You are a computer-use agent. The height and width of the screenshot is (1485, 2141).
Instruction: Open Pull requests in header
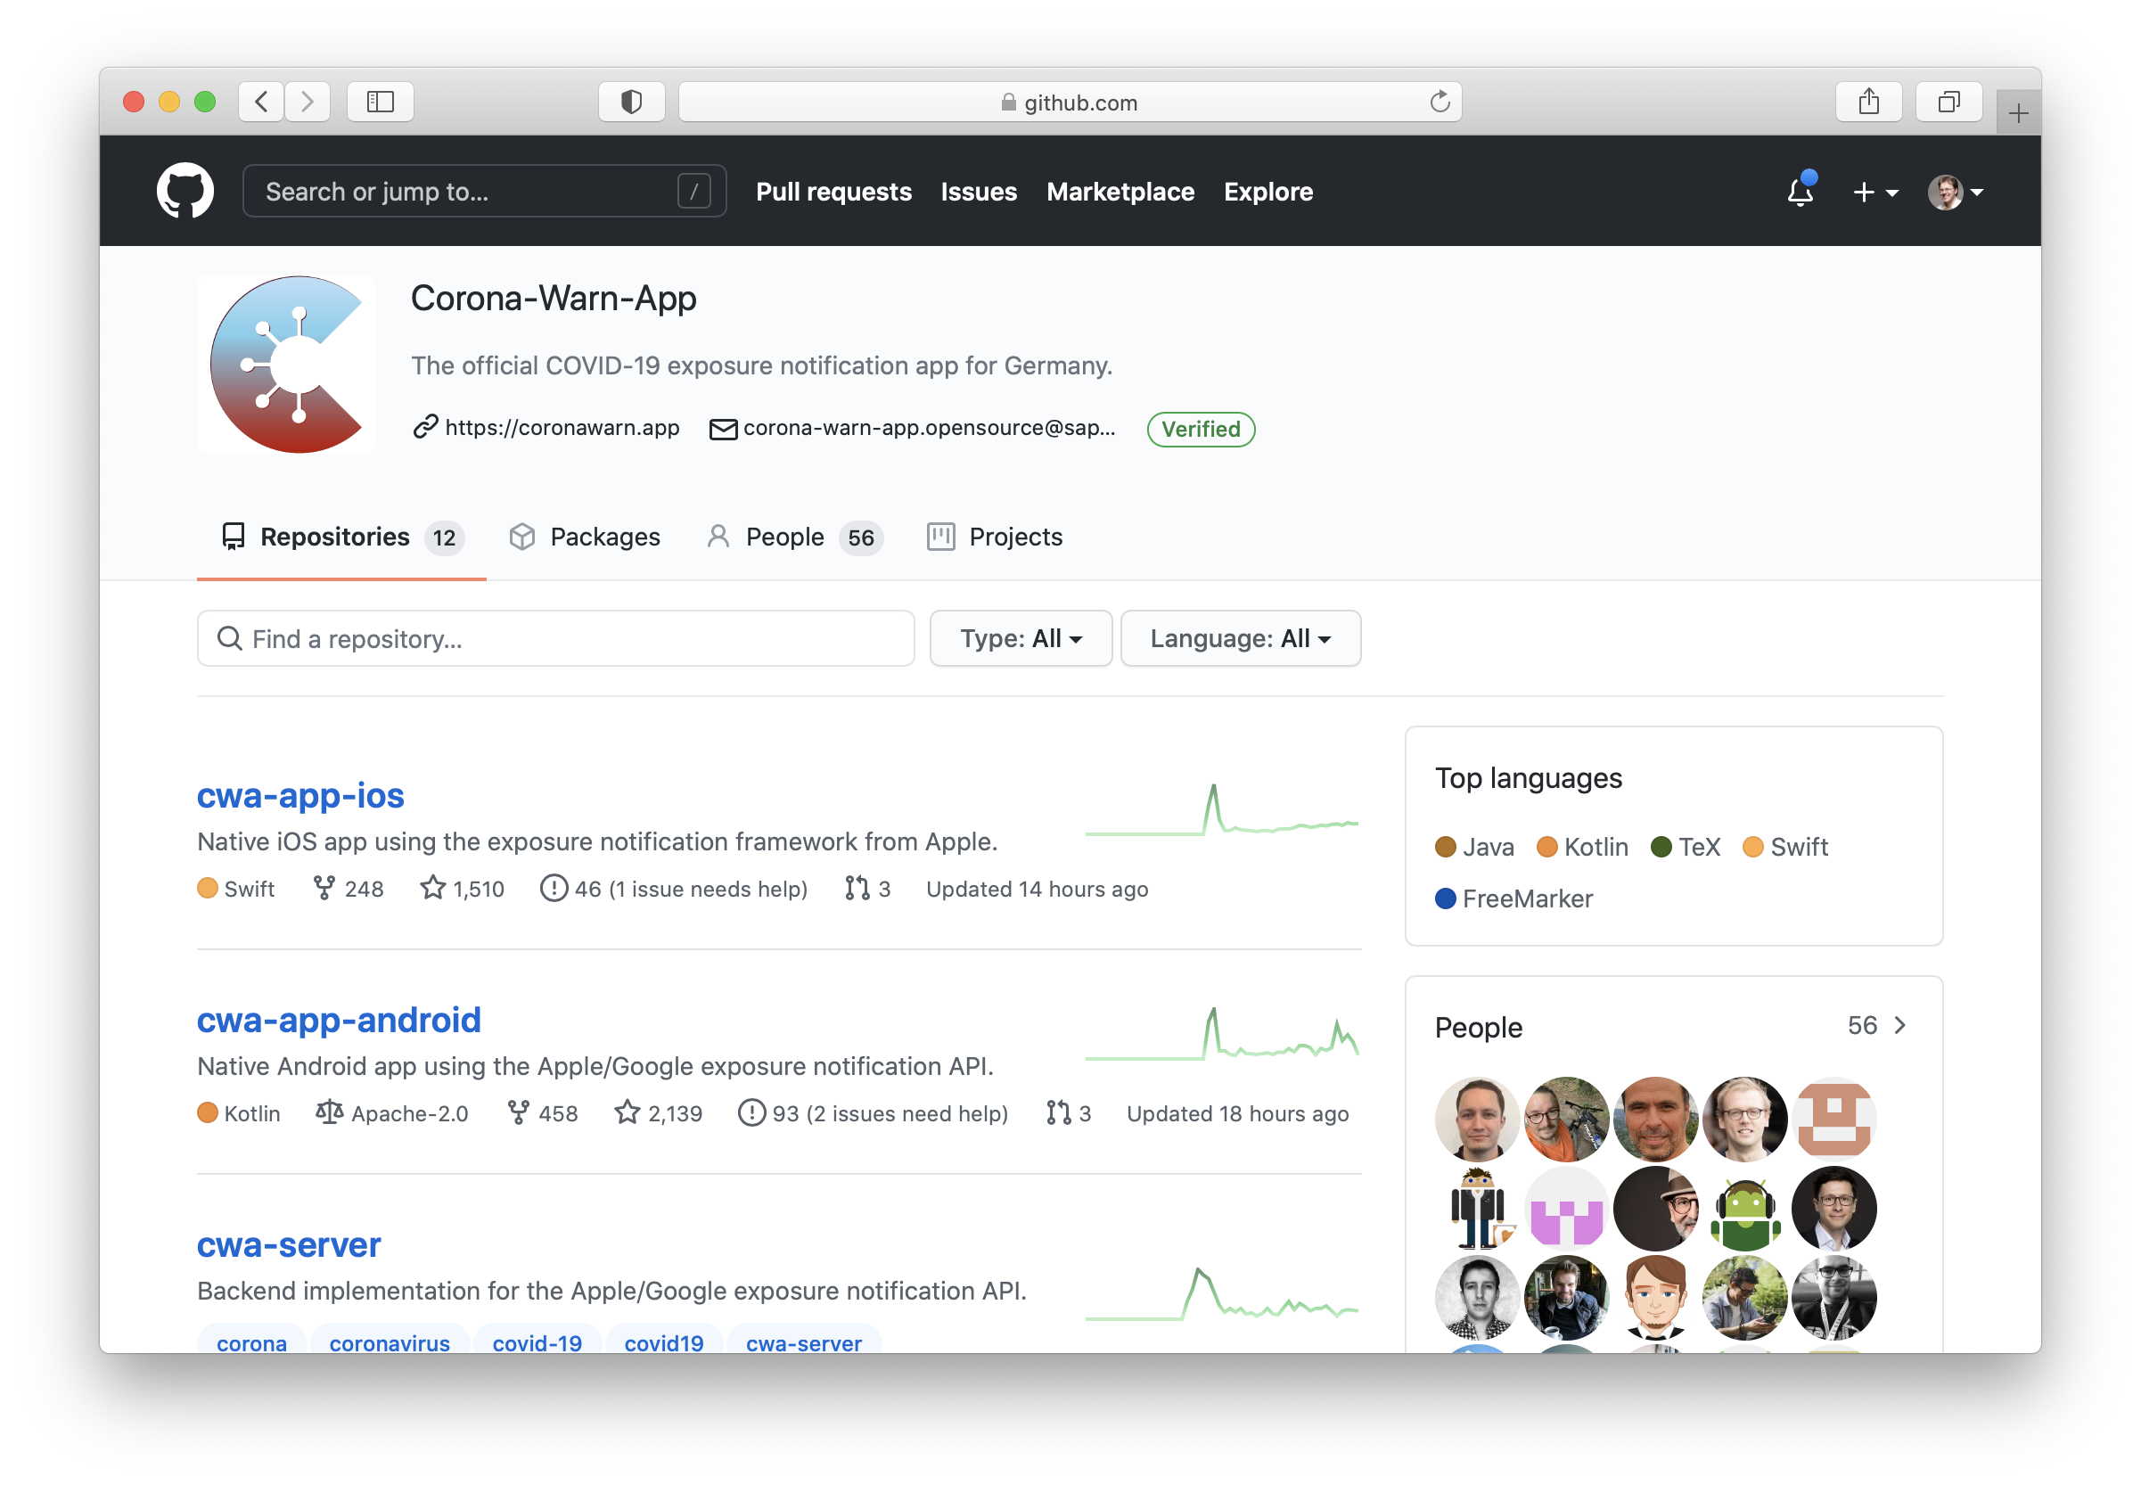pyautogui.click(x=833, y=192)
